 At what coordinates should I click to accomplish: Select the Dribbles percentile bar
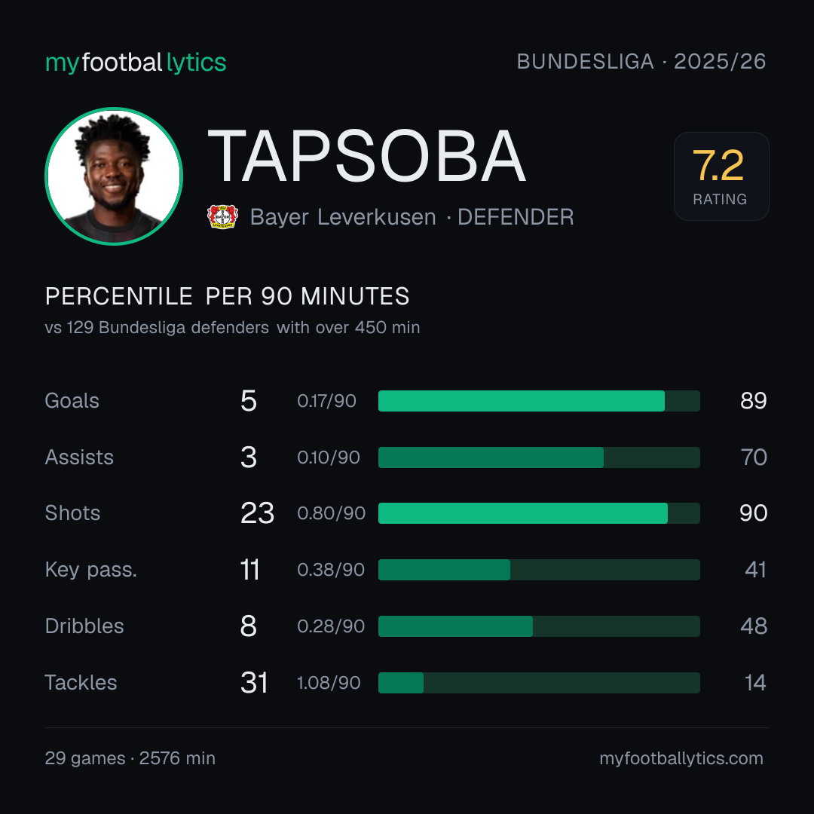(x=539, y=626)
